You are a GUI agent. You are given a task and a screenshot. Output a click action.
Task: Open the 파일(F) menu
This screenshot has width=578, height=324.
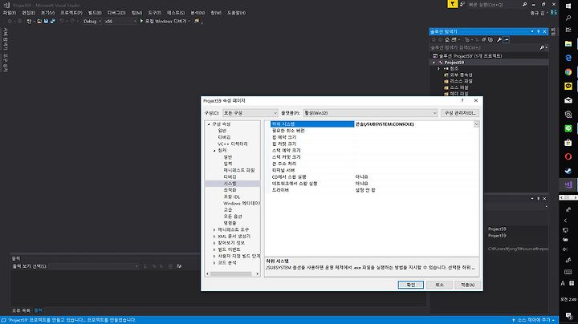(9, 13)
